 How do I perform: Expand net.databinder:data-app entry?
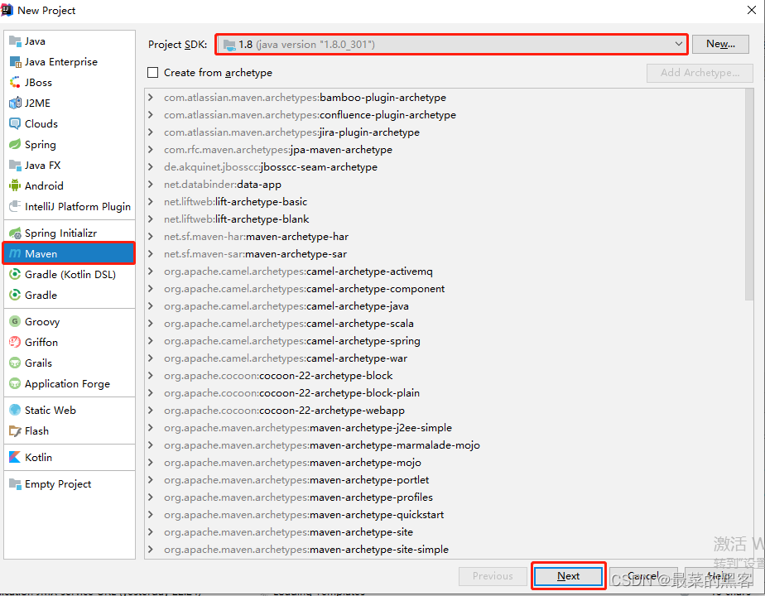point(151,185)
